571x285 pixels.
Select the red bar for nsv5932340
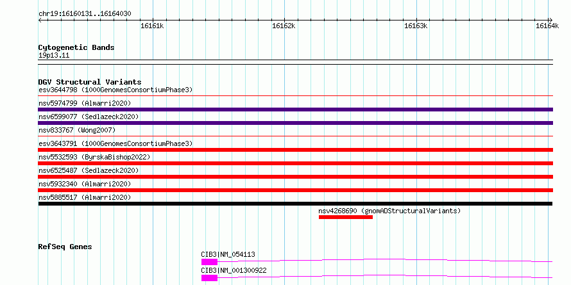296,190
